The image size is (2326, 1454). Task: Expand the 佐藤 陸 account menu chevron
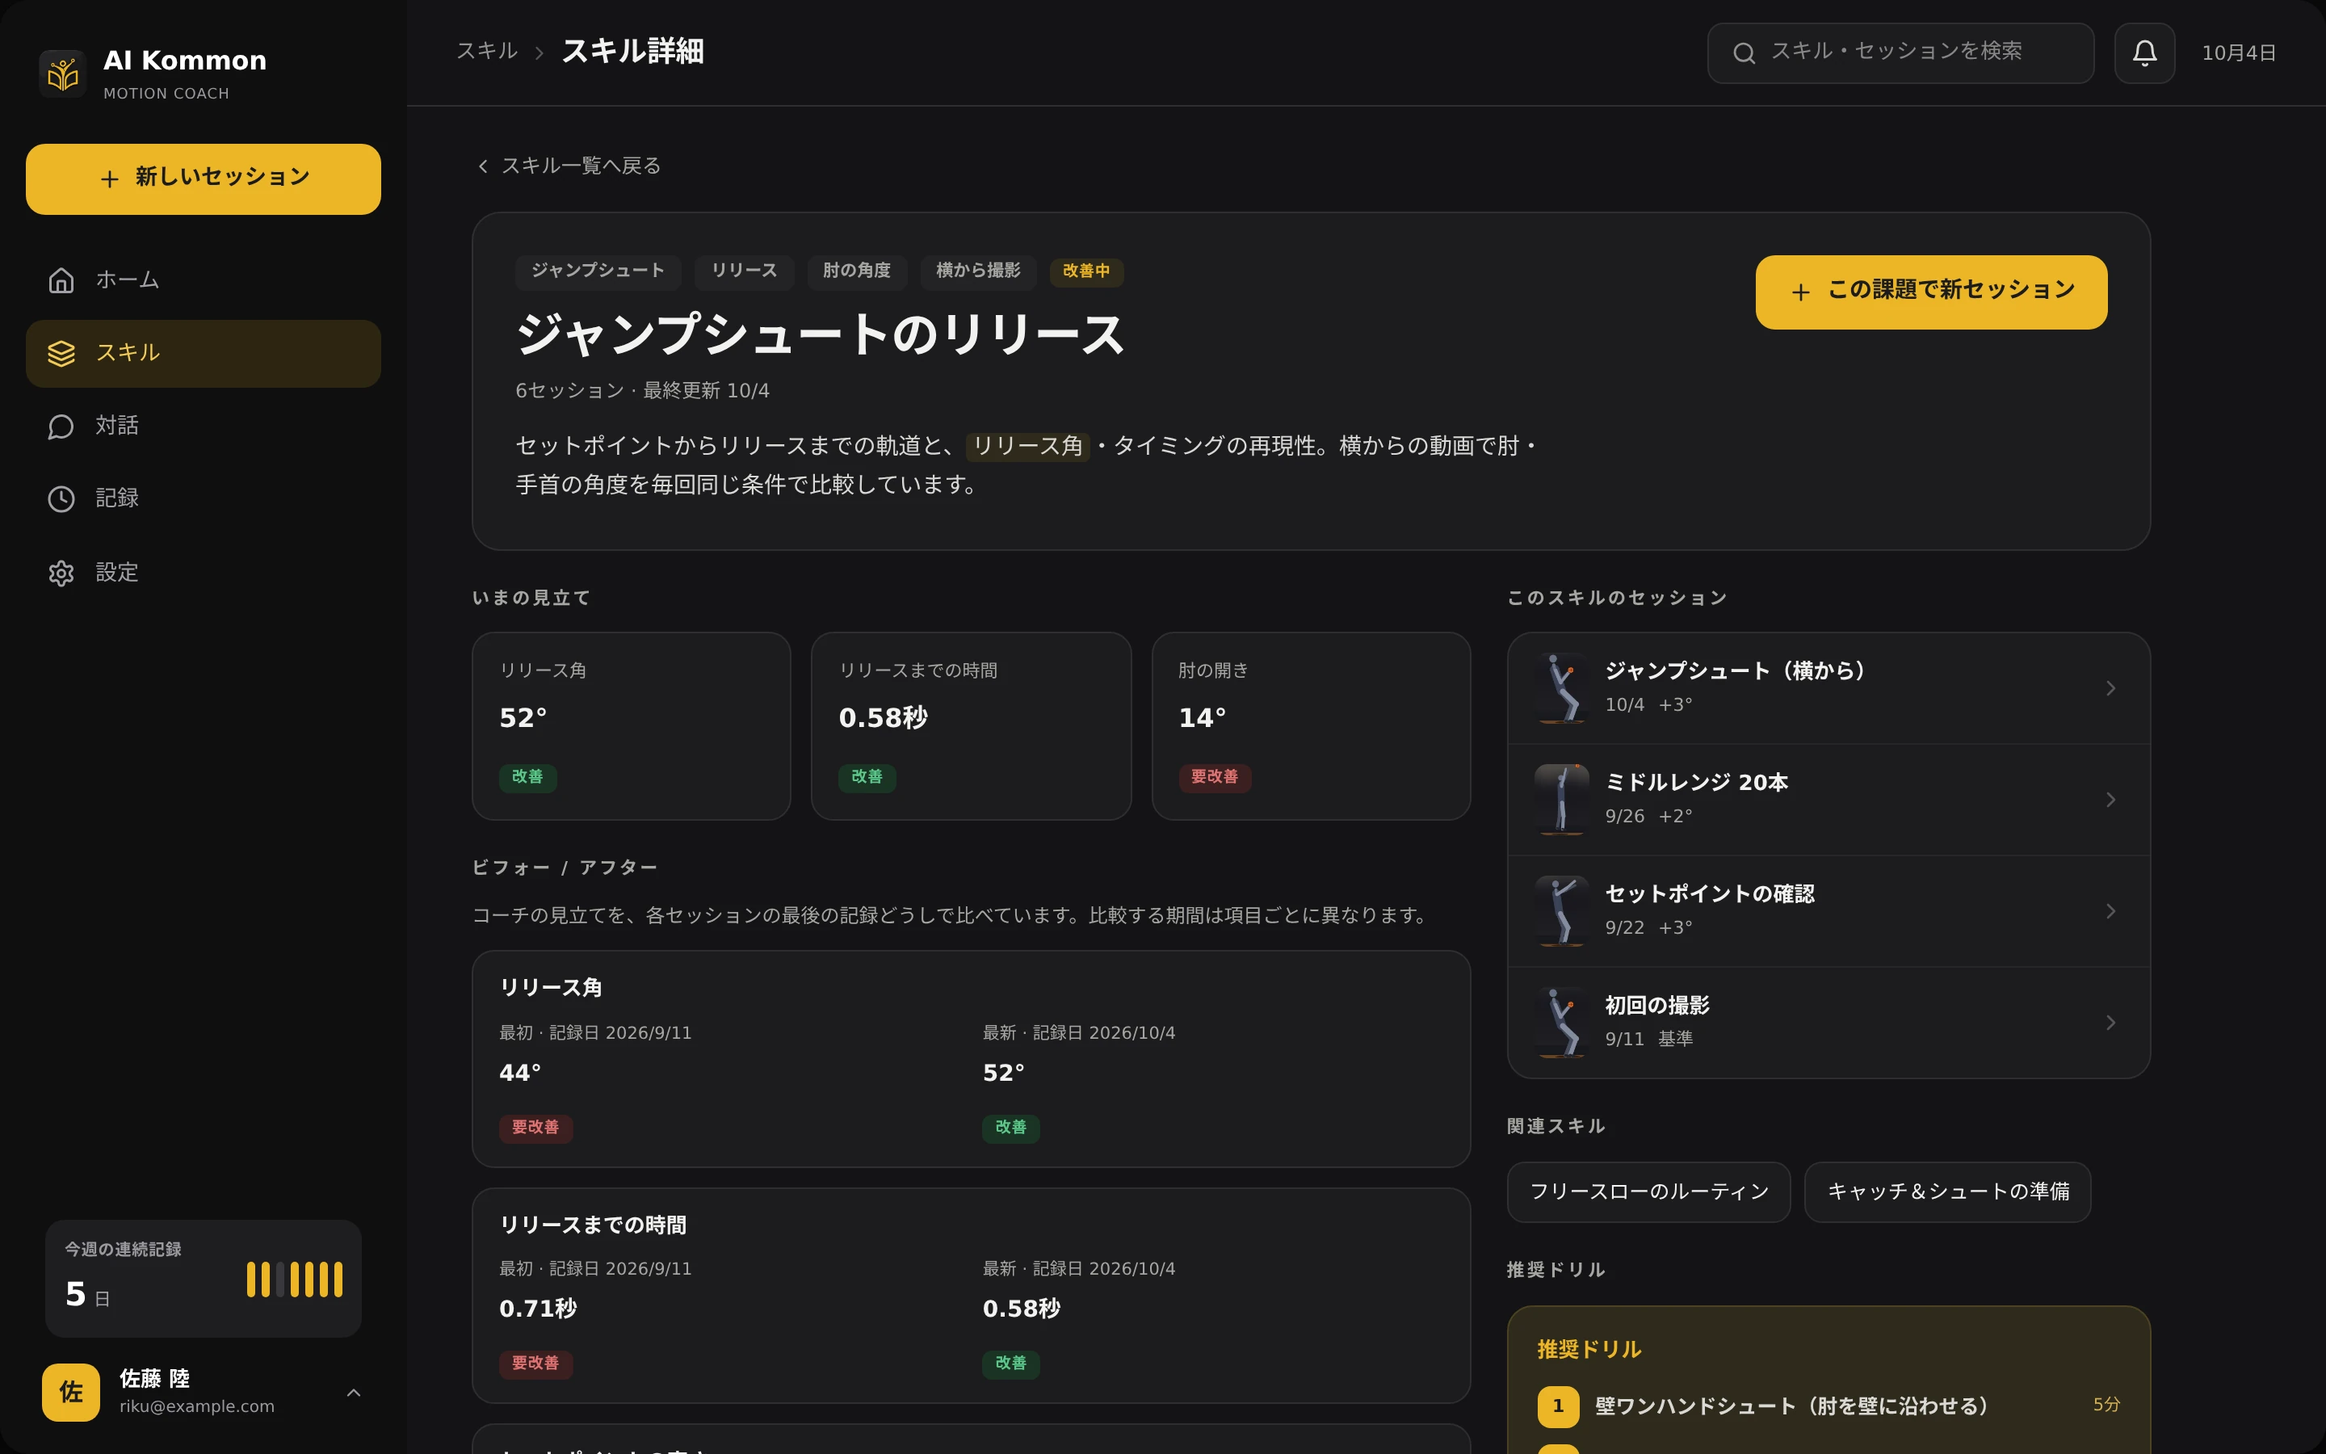pyautogui.click(x=354, y=1393)
